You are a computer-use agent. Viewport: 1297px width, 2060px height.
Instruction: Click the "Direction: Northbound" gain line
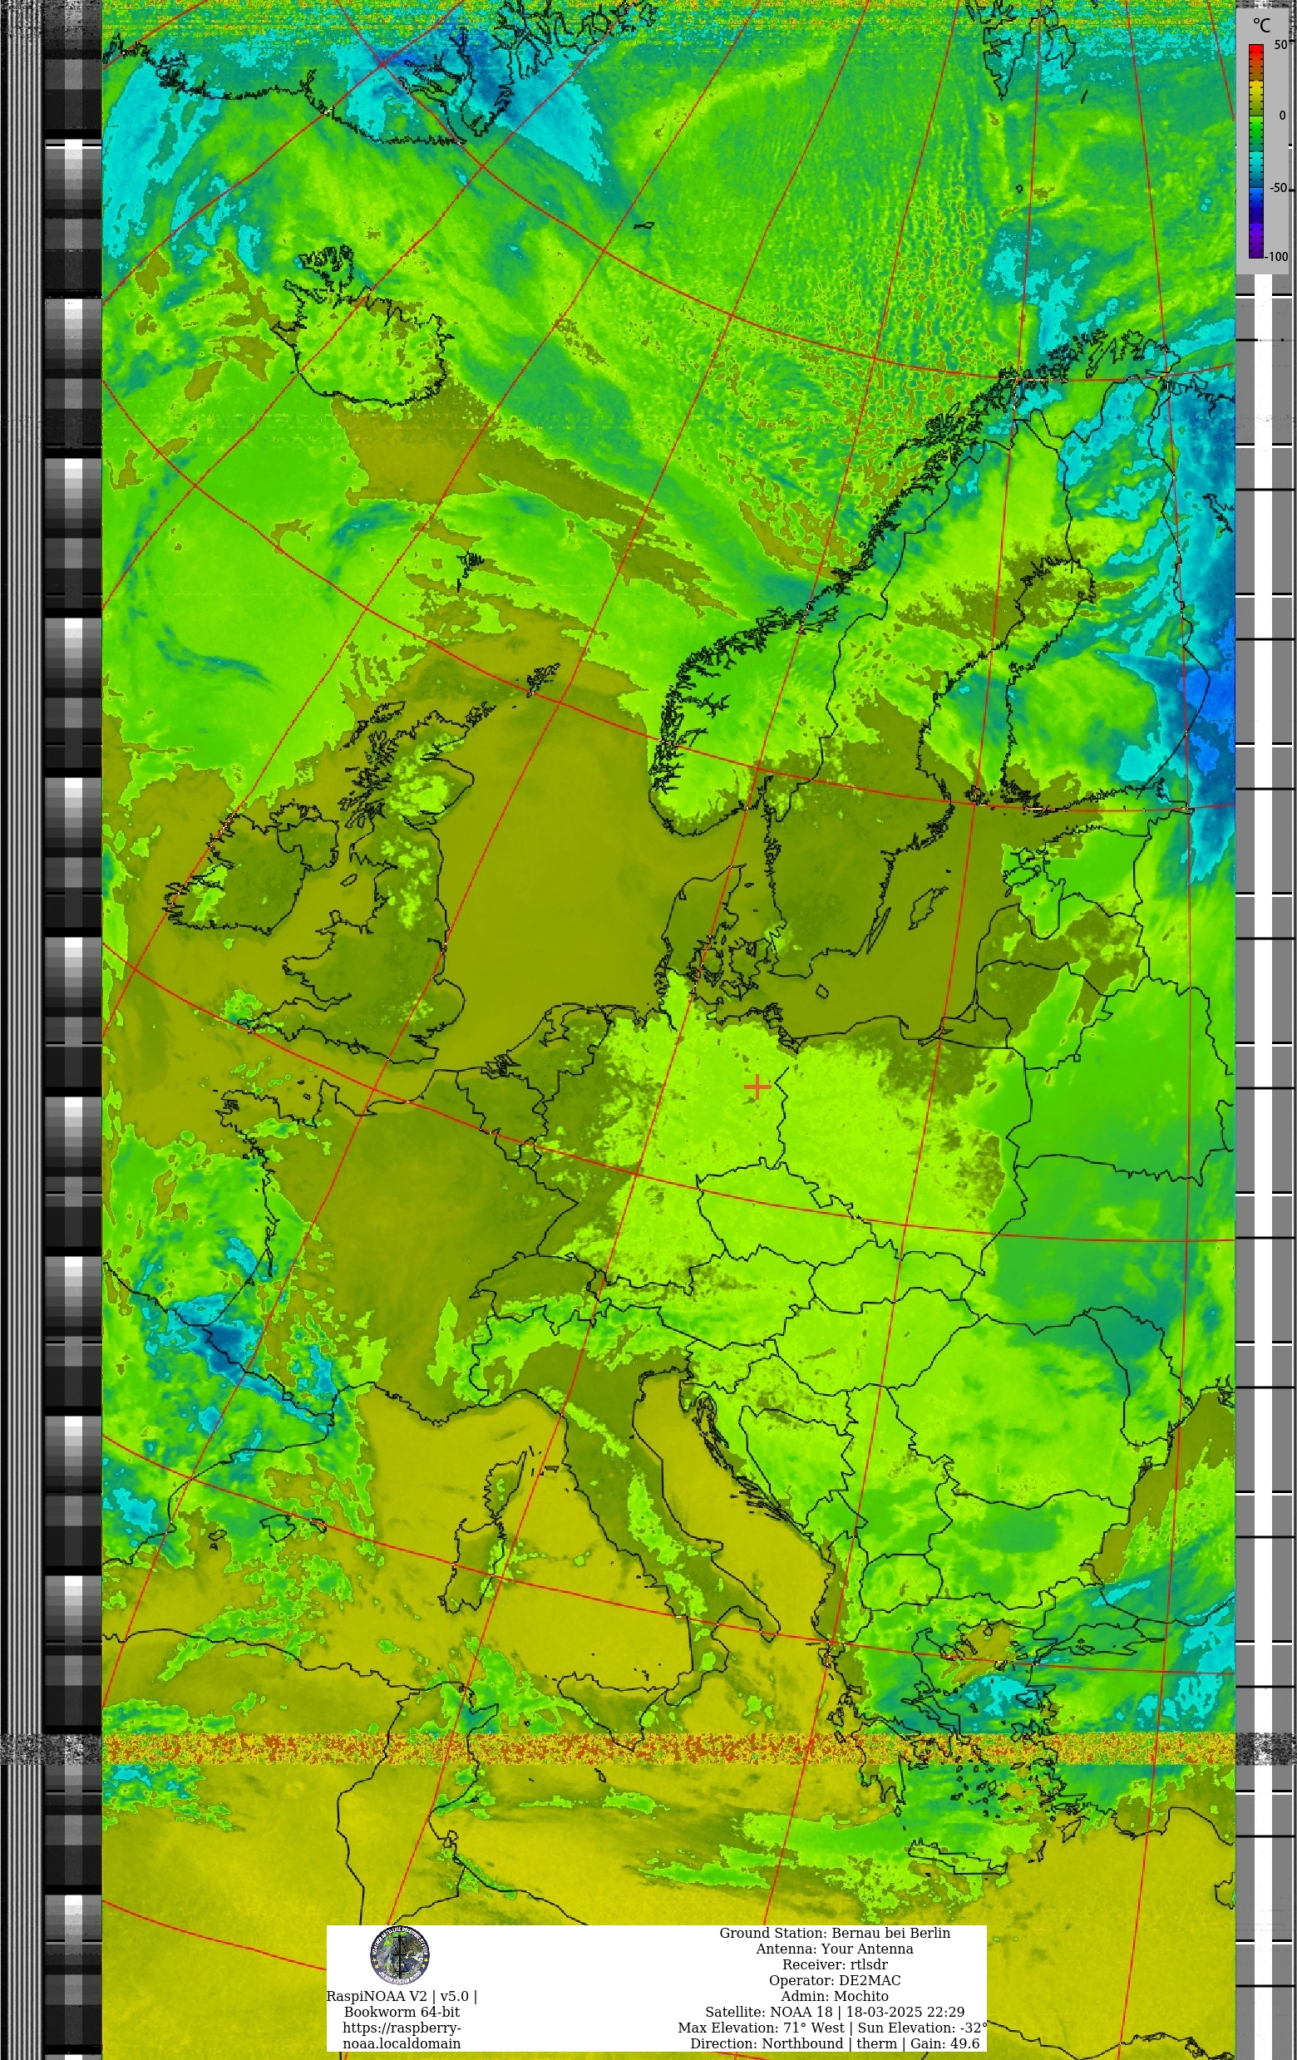pyautogui.click(x=834, y=2043)
